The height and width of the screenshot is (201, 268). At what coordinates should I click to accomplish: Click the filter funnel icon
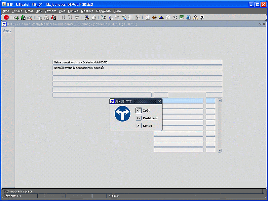pyautogui.click(x=77, y=18)
